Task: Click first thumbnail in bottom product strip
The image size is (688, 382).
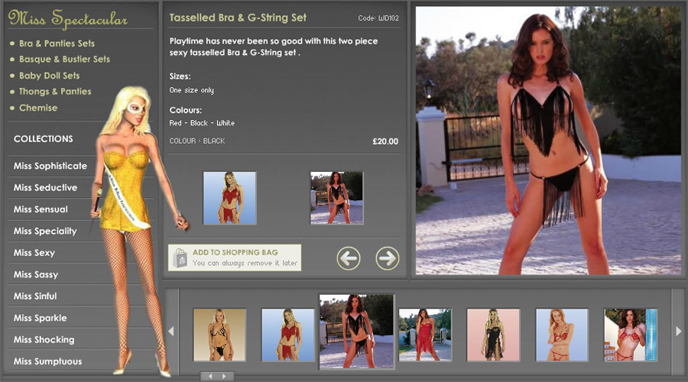Action: click(219, 335)
